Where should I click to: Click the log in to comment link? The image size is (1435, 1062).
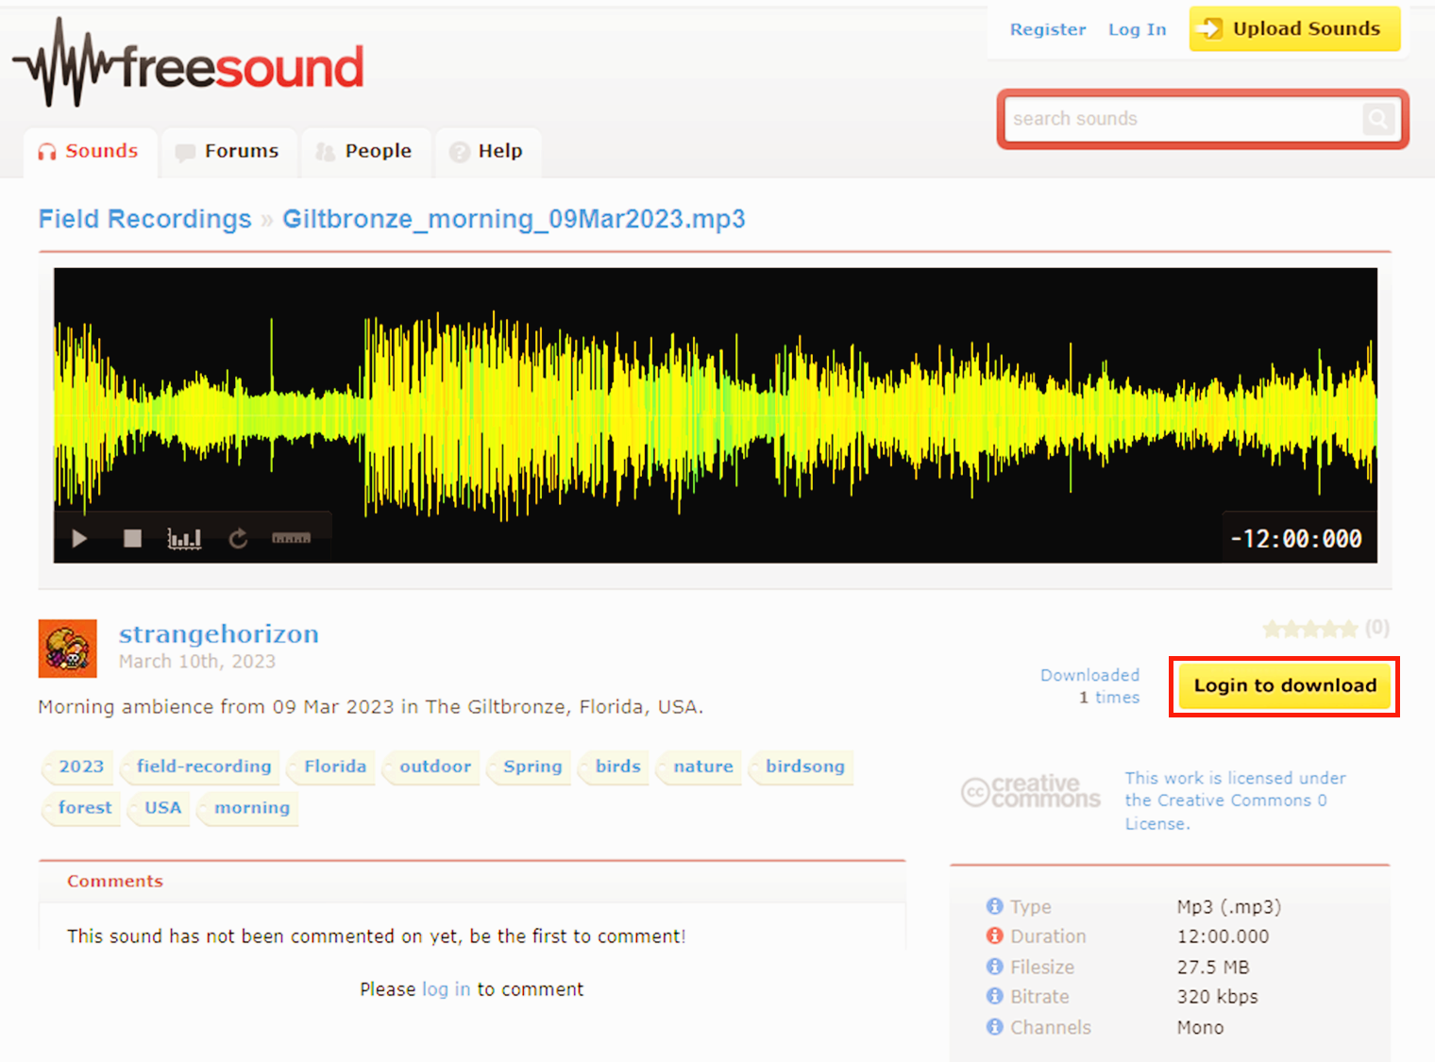[x=446, y=989]
